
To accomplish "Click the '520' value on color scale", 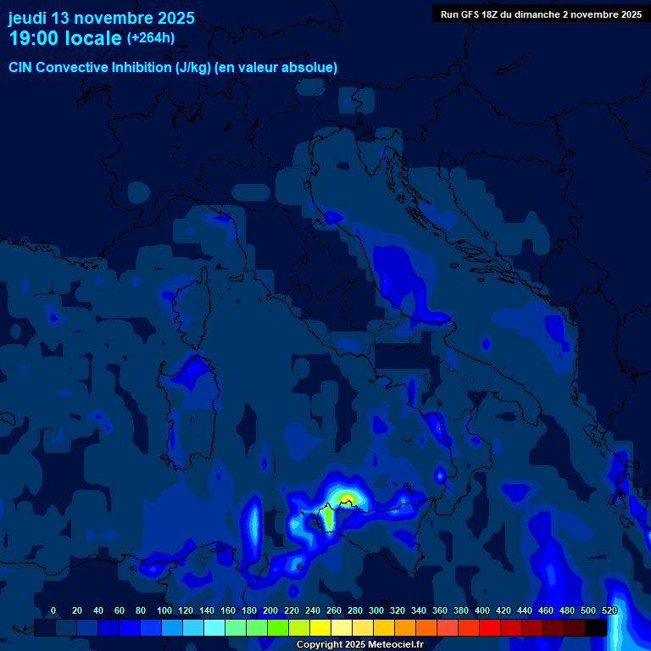I will tap(609, 610).
